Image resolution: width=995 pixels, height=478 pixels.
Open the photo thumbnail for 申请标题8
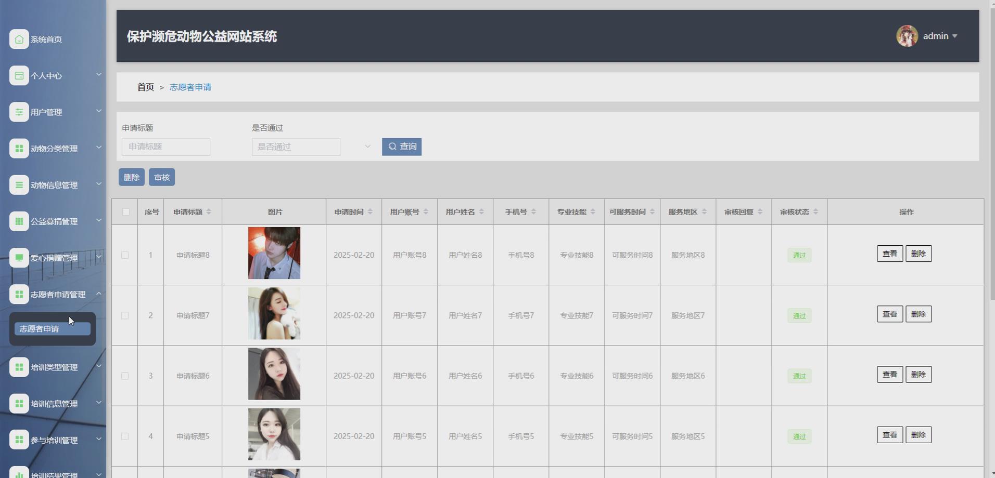point(274,253)
